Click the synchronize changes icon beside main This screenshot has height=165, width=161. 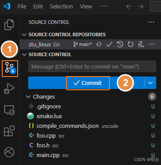(x=99, y=44)
